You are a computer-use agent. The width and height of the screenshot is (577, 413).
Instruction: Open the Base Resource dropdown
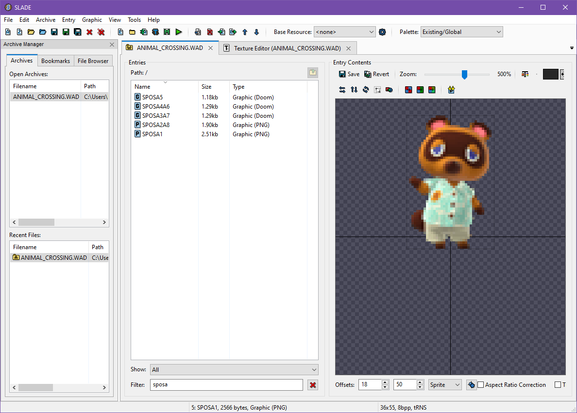pos(344,32)
